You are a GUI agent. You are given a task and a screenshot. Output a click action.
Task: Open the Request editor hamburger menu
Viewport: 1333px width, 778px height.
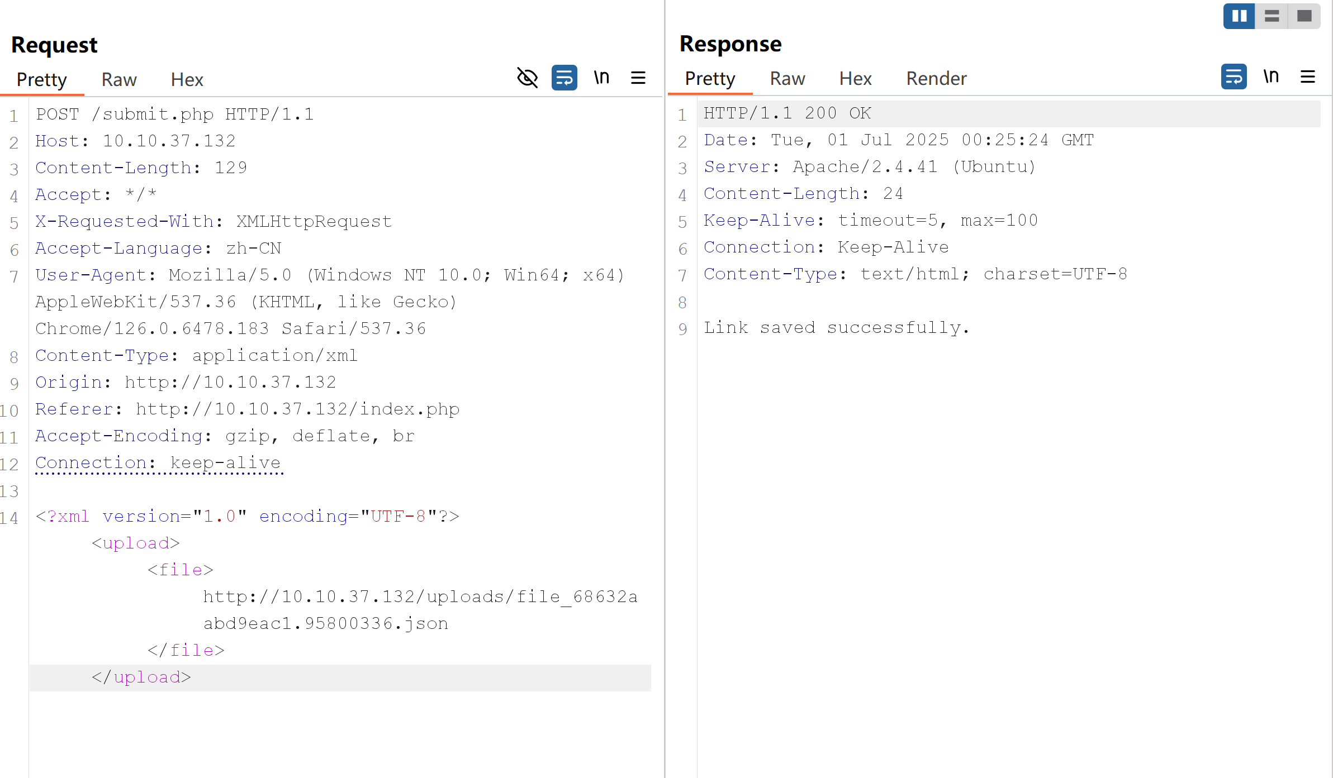click(638, 78)
